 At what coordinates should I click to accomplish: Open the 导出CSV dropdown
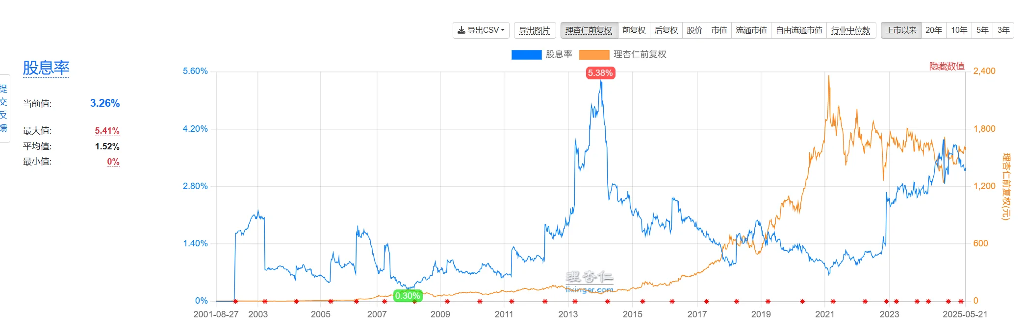(481, 30)
